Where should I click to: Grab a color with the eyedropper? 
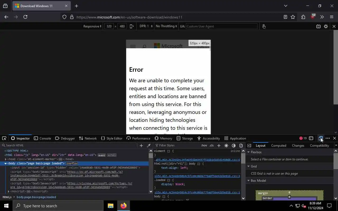pyautogui.click(x=149, y=145)
